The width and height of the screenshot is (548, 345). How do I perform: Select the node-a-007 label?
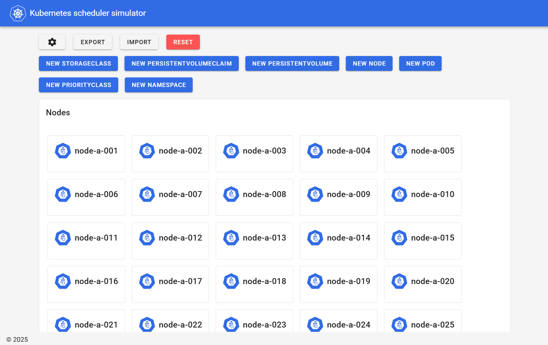180,194
